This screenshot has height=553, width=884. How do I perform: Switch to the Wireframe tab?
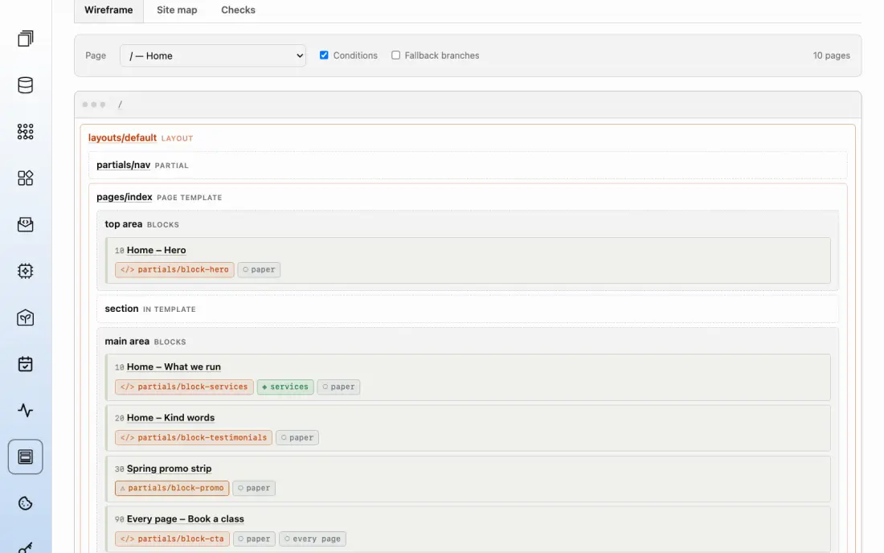(108, 10)
